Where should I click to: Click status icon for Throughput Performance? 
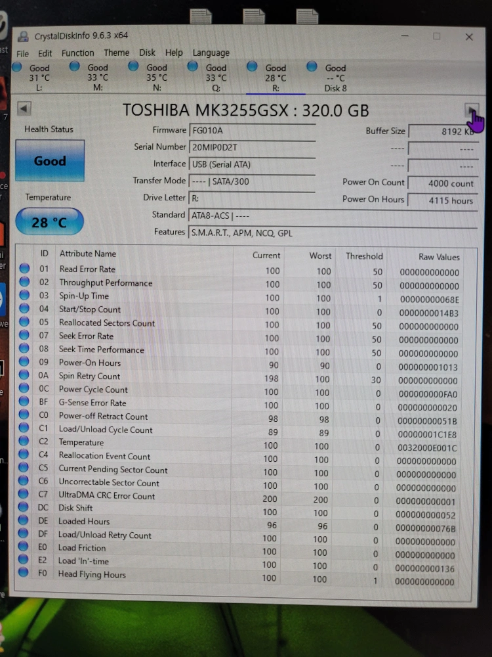pyautogui.click(x=25, y=282)
